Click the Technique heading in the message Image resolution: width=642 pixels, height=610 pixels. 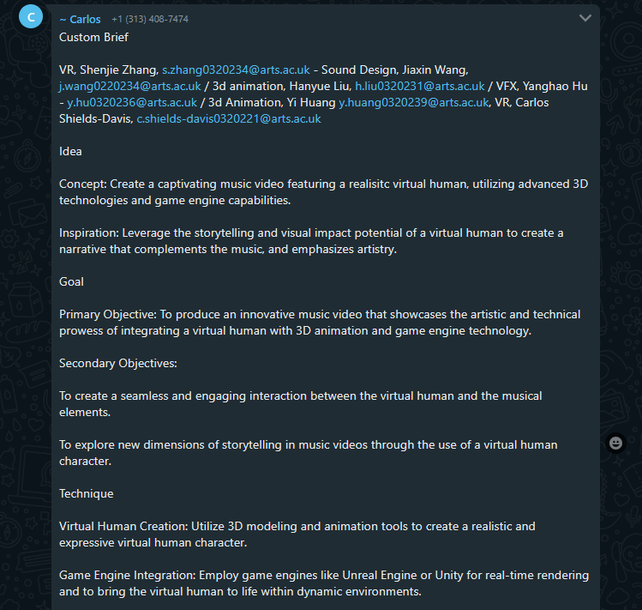86,494
